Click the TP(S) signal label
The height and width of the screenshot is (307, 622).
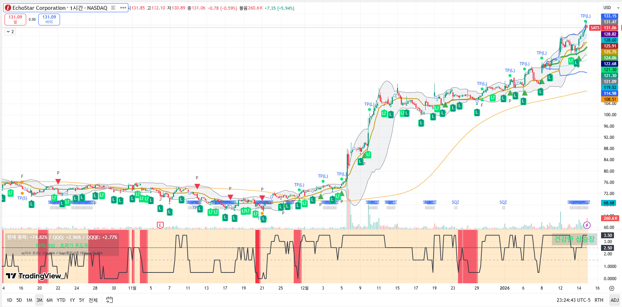point(22,198)
